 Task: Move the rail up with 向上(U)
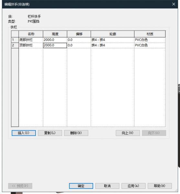(128, 133)
